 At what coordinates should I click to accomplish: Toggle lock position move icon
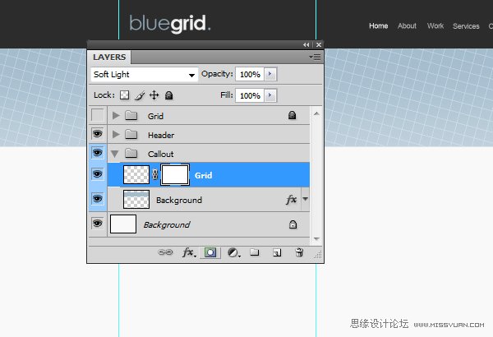point(154,95)
